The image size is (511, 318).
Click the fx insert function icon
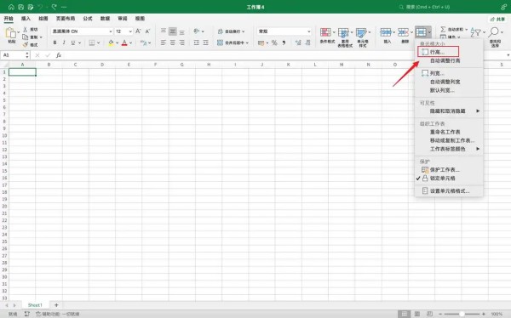pos(59,55)
